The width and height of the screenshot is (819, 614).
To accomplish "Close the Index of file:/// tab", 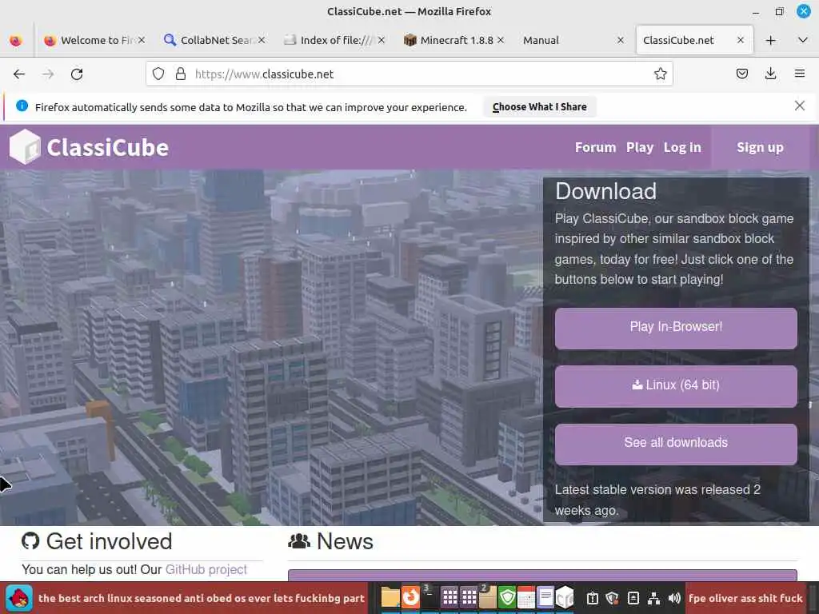I will pyautogui.click(x=382, y=40).
